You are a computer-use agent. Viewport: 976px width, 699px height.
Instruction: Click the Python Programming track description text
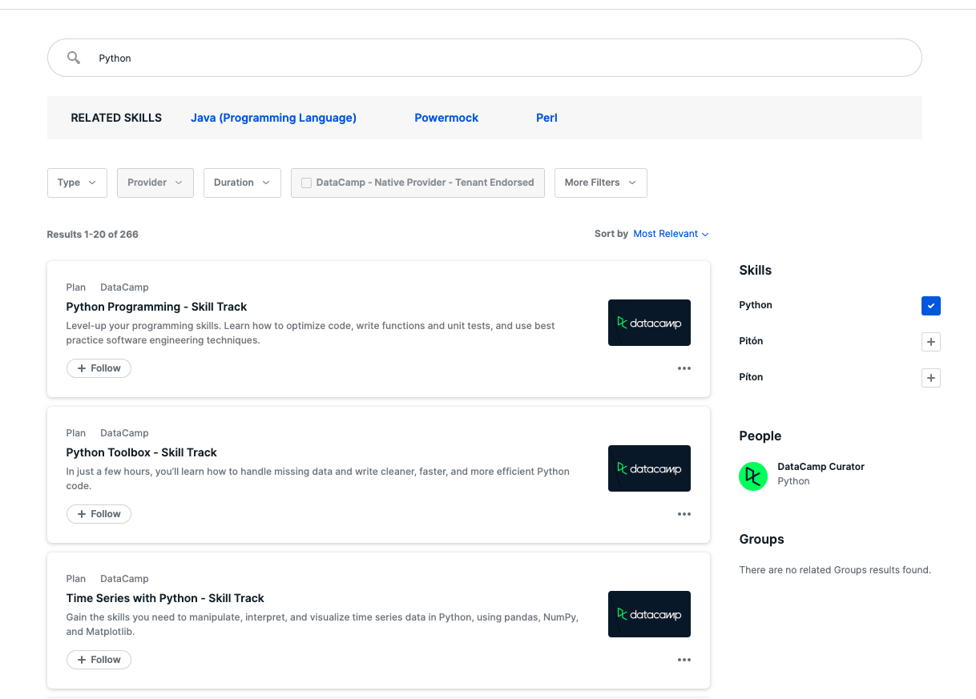[310, 333]
